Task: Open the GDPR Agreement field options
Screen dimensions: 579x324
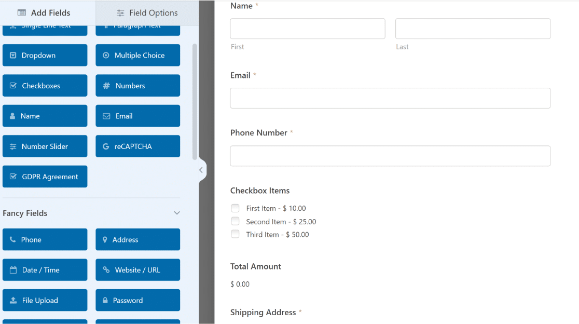Action: 45,177
